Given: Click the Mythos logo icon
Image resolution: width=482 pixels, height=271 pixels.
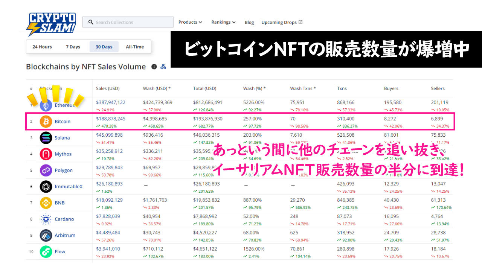Looking at the screenshot, I should [46, 154].
